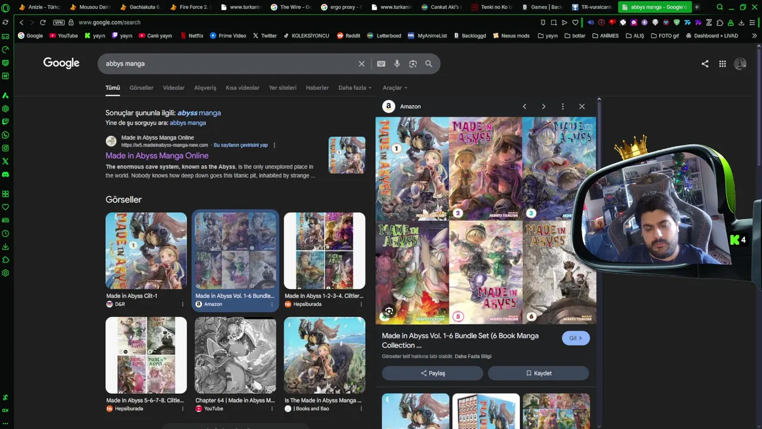Open options for the Made in Abyss Cilt-1 result
The height and width of the screenshot is (429, 762).
click(183, 304)
